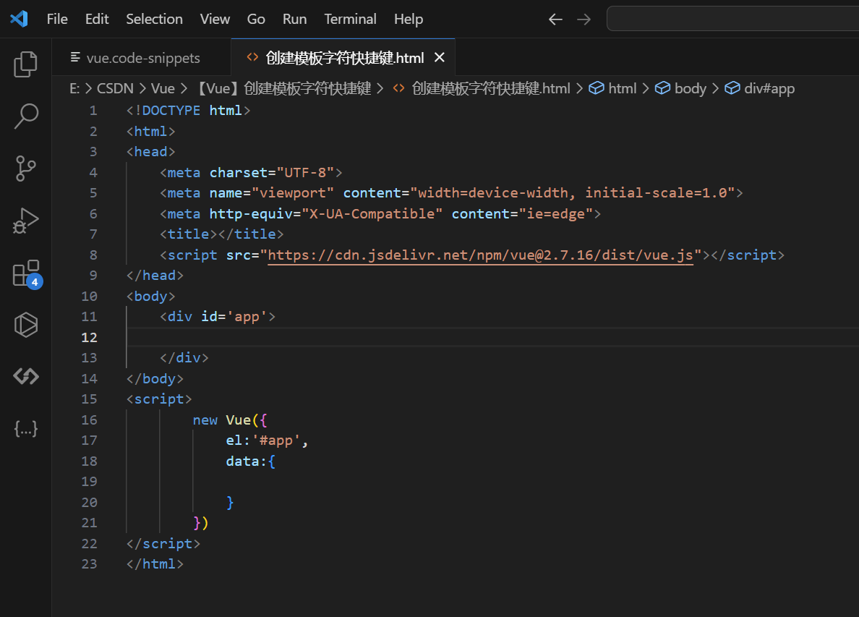Open the CSDN breadcrumb folder

click(x=115, y=88)
